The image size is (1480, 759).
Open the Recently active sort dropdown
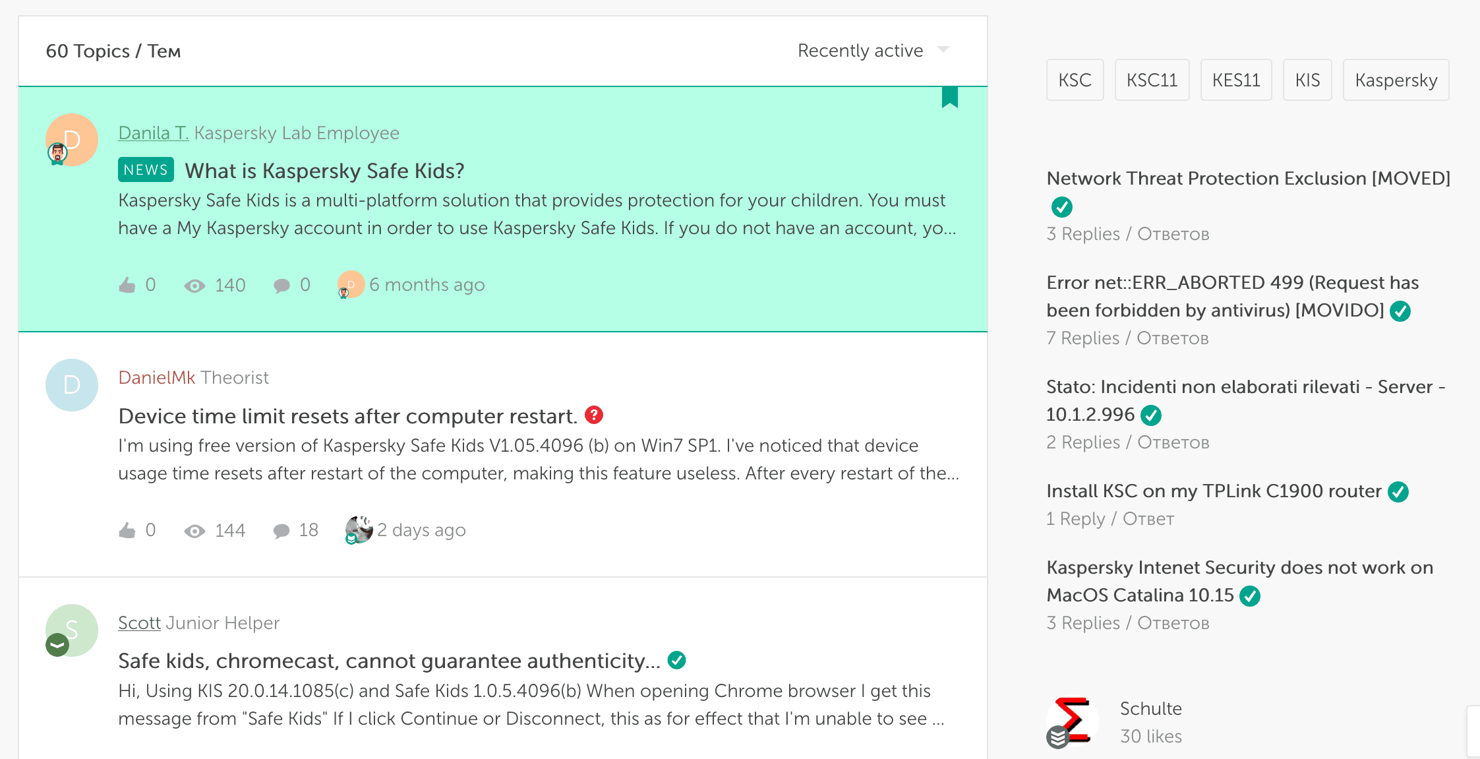click(x=860, y=51)
